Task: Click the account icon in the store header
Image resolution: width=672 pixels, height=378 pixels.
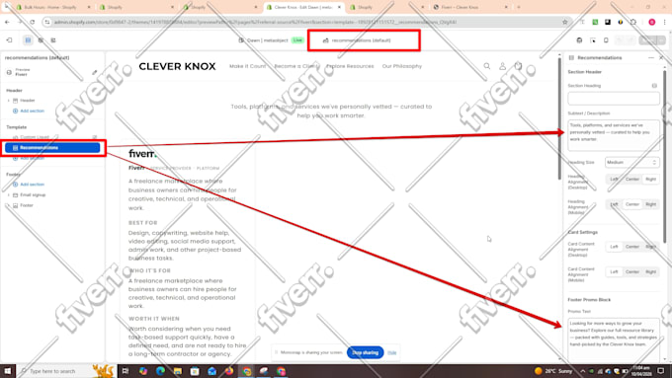Action: [502, 66]
